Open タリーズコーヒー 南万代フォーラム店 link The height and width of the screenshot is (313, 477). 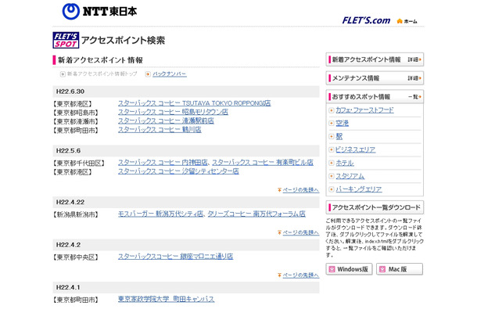[x=256, y=214]
